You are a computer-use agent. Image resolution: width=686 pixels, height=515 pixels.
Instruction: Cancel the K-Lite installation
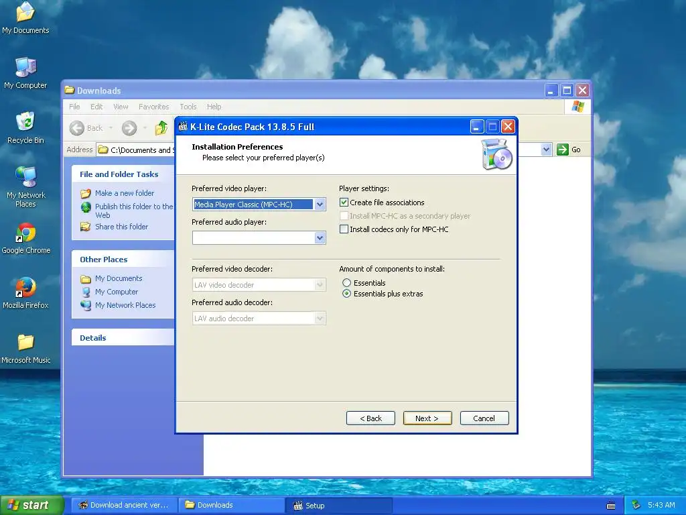(x=484, y=418)
